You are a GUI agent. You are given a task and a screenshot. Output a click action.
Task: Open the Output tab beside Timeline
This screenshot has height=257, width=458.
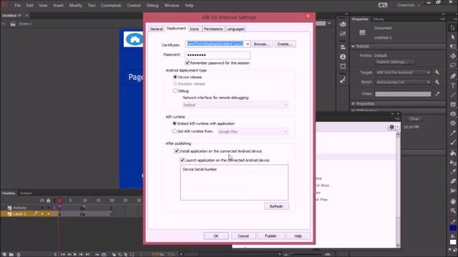(26, 193)
